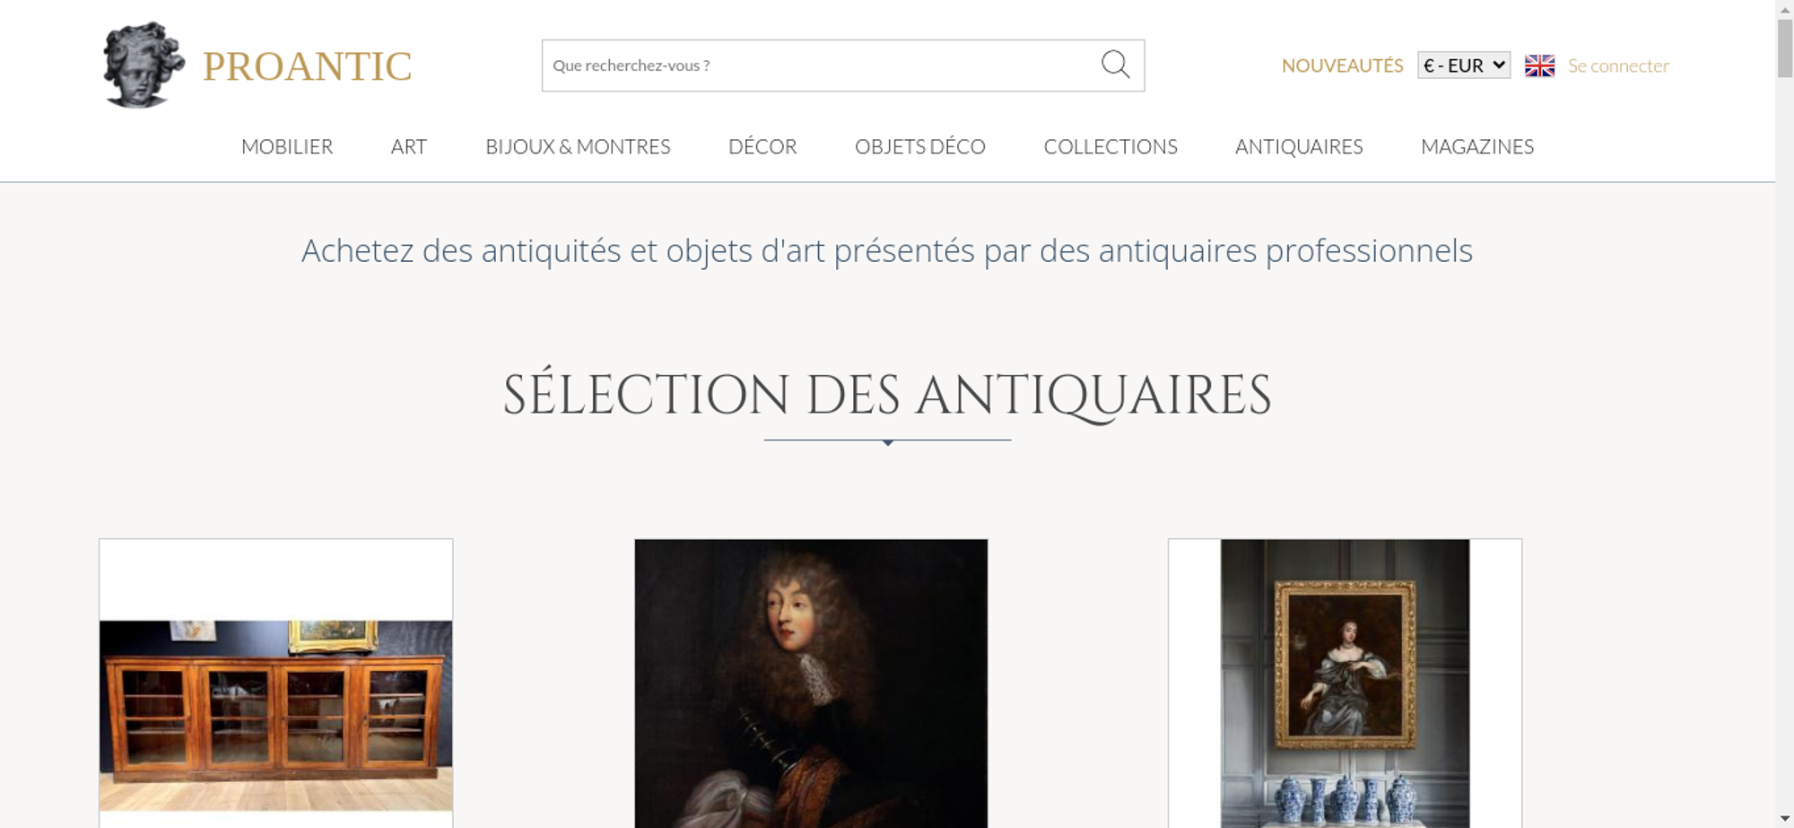Open the Collections menu
The image size is (1794, 828).
pos(1110,146)
